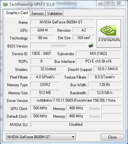Viewport: 128px width, 144px height.
Task: Click the Driver Version field nvlddmkm
Action: 76,100
